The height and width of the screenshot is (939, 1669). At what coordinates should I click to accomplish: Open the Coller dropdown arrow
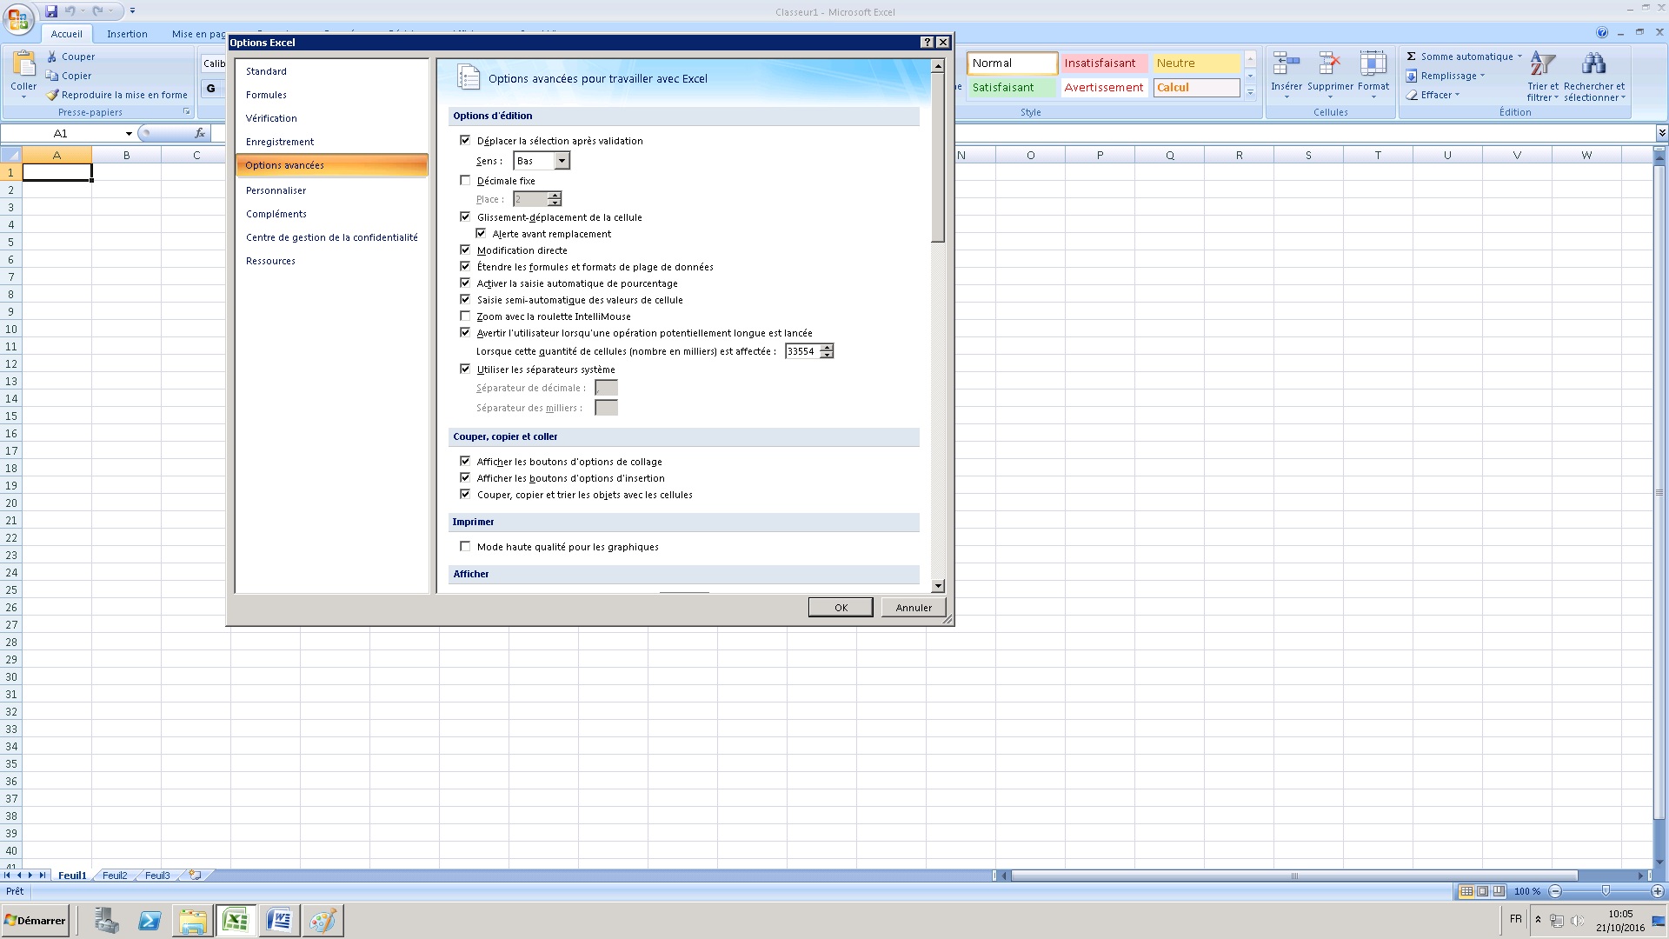(x=23, y=97)
